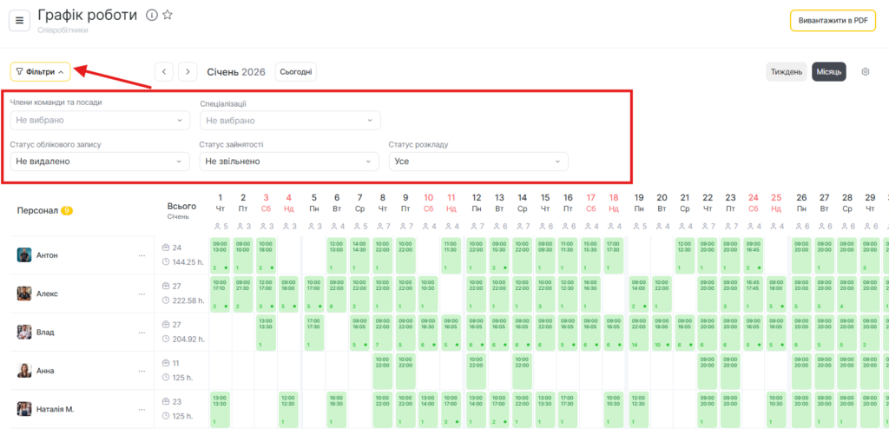Open three-dot menu for Анна
The height and width of the screenshot is (429, 889).
click(x=142, y=371)
